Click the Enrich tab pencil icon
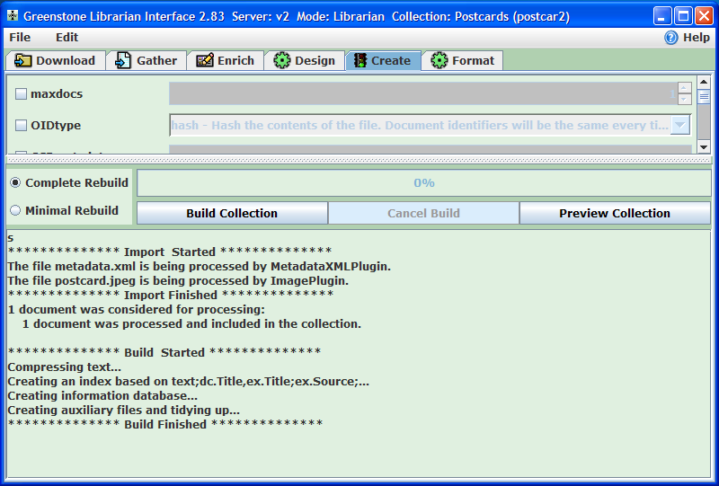 (x=204, y=61)
